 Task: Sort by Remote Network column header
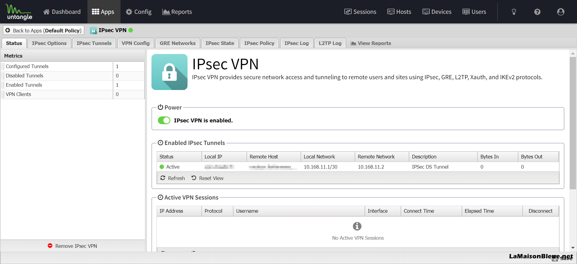pos(382,157)
